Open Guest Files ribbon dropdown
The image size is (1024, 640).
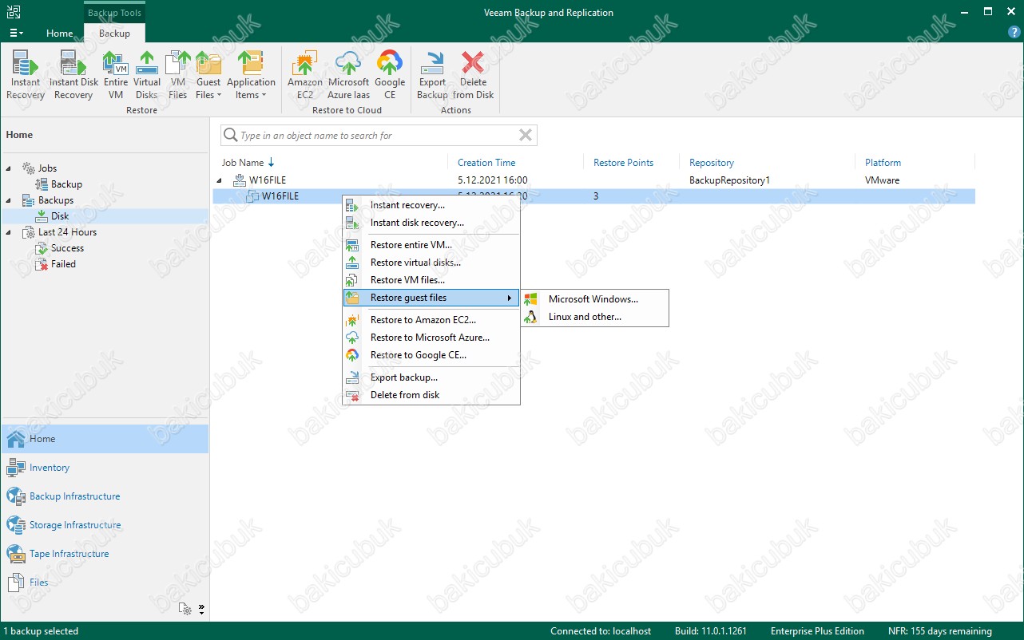click(x=208, y=75)
